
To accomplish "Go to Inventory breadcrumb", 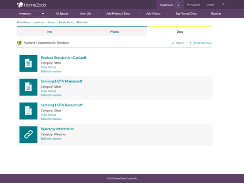I will [x=39, y=22].
